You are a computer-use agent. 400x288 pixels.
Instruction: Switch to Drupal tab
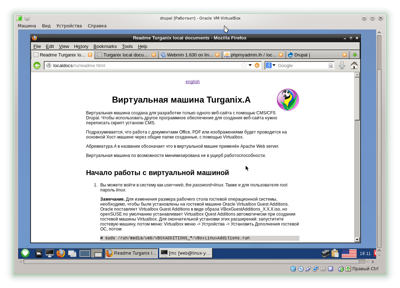(x=318, y=55)
